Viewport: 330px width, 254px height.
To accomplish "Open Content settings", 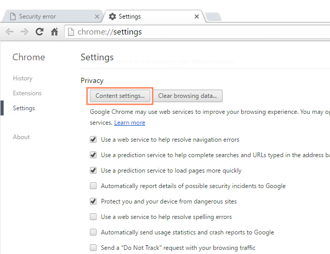I will pyautogui.click(x=120, y=96).
